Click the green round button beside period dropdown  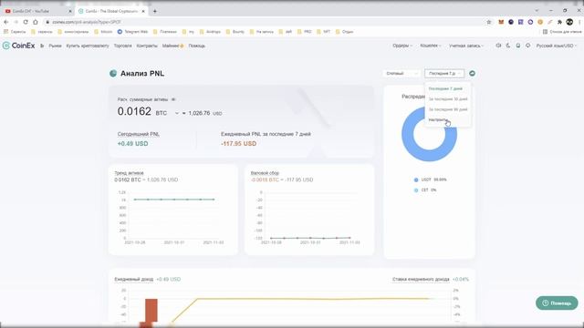(x=472, y=73)
